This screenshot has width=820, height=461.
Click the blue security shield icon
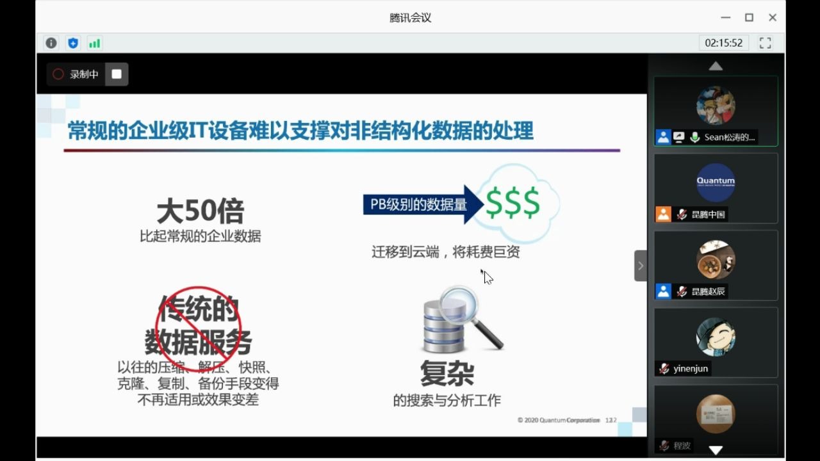coord(72,43)
